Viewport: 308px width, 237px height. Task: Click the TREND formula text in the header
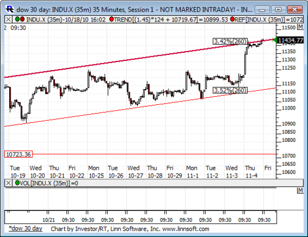click(x=171, y=19)
